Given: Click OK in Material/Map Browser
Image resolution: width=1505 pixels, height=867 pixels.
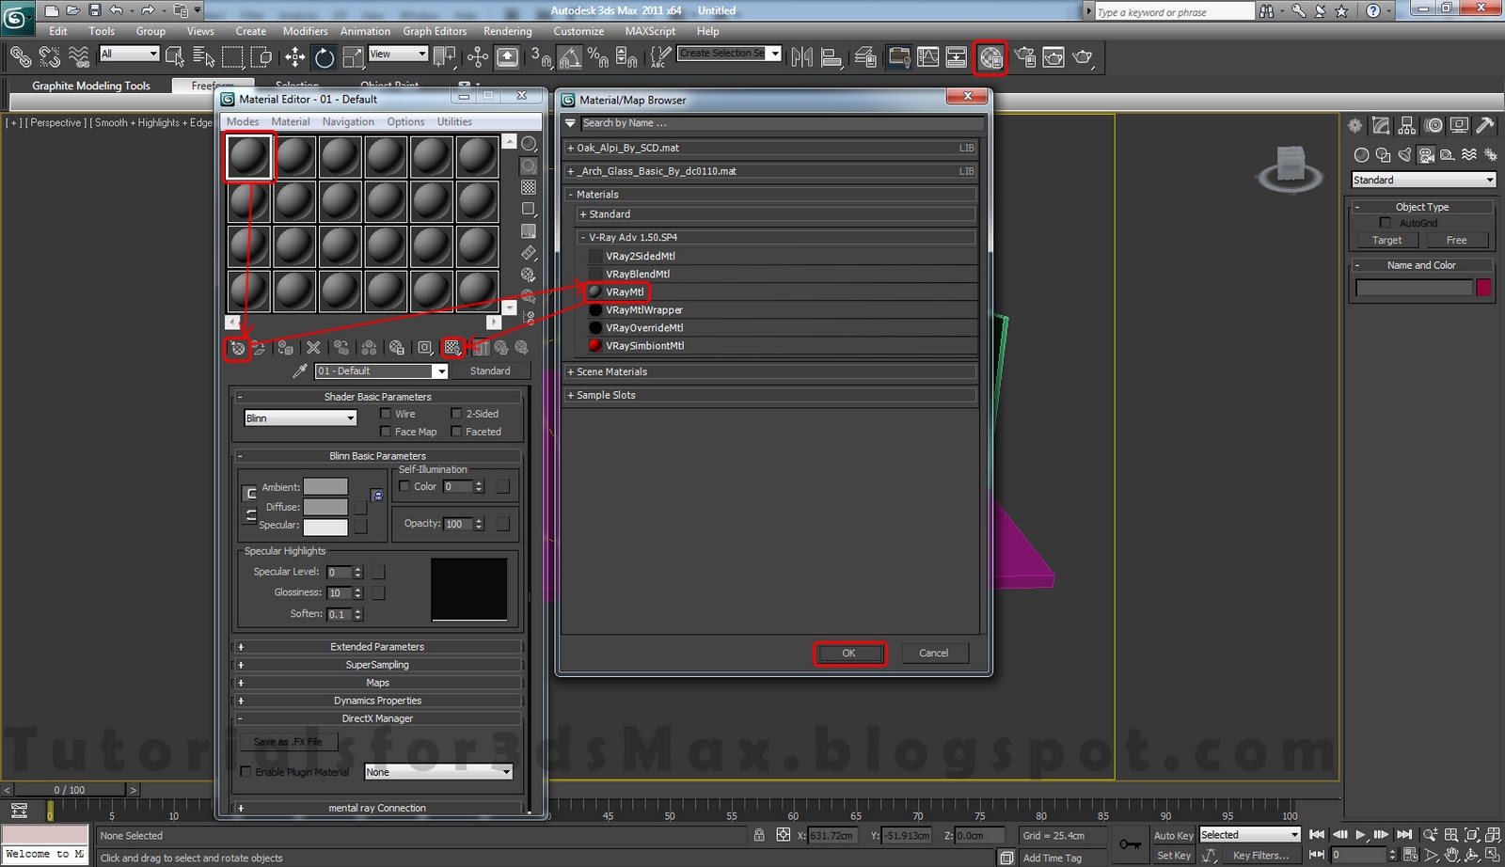Looking at the screenshot, I should (848, 653).
